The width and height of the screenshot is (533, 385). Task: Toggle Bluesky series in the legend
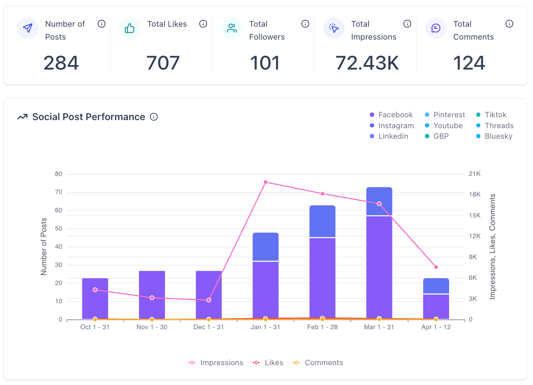pos(494,136)
